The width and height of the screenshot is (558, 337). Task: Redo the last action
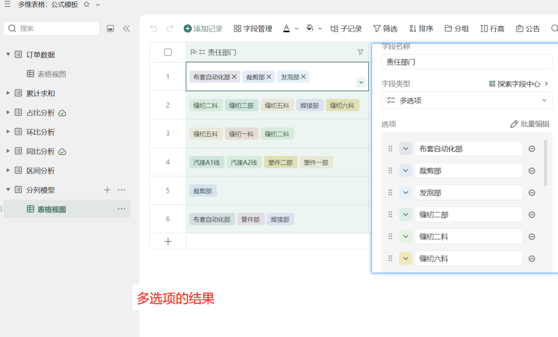pyautogui.click(x=170, y=28)
